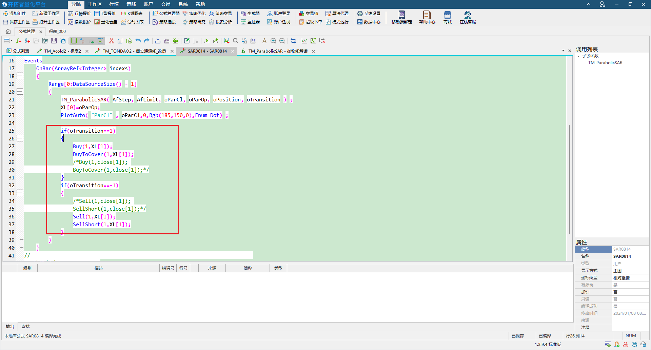
Task: Switch to the 查找 bottom tab
Action: pyautogui.click(x=25, y=327)
